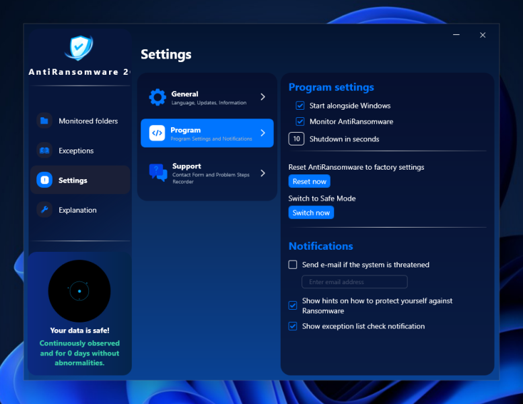Close the AntiRansomware window
The image size is (523, 404).
[x=483, y=35]
